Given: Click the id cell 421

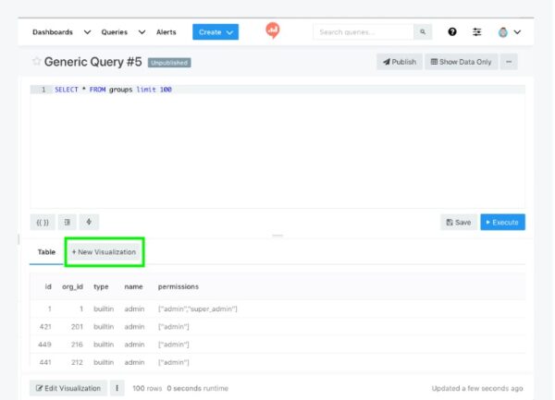Looking at the screenshot, I should click(x=45, y=326).
